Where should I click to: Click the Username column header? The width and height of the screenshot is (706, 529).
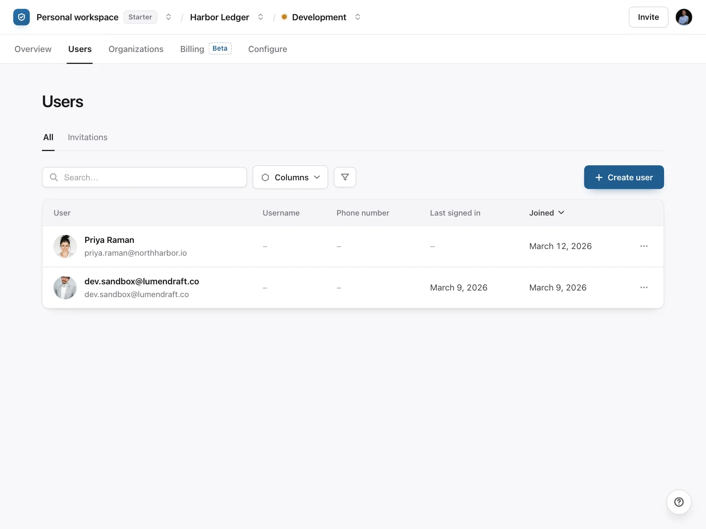click(x=281, y=213)
